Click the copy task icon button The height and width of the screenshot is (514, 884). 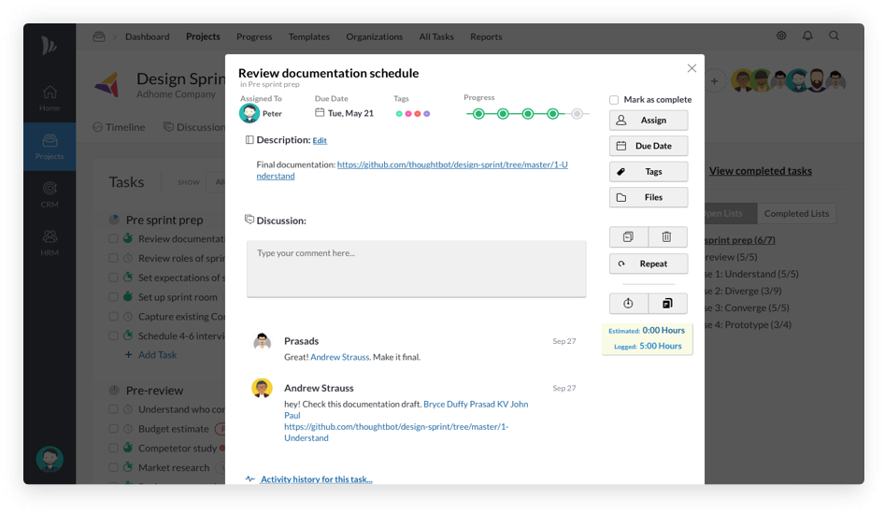[629, 236]
